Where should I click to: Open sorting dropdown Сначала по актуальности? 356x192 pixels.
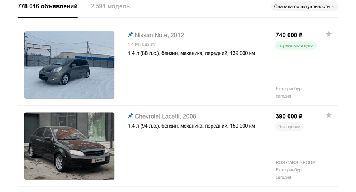point(304,6)
